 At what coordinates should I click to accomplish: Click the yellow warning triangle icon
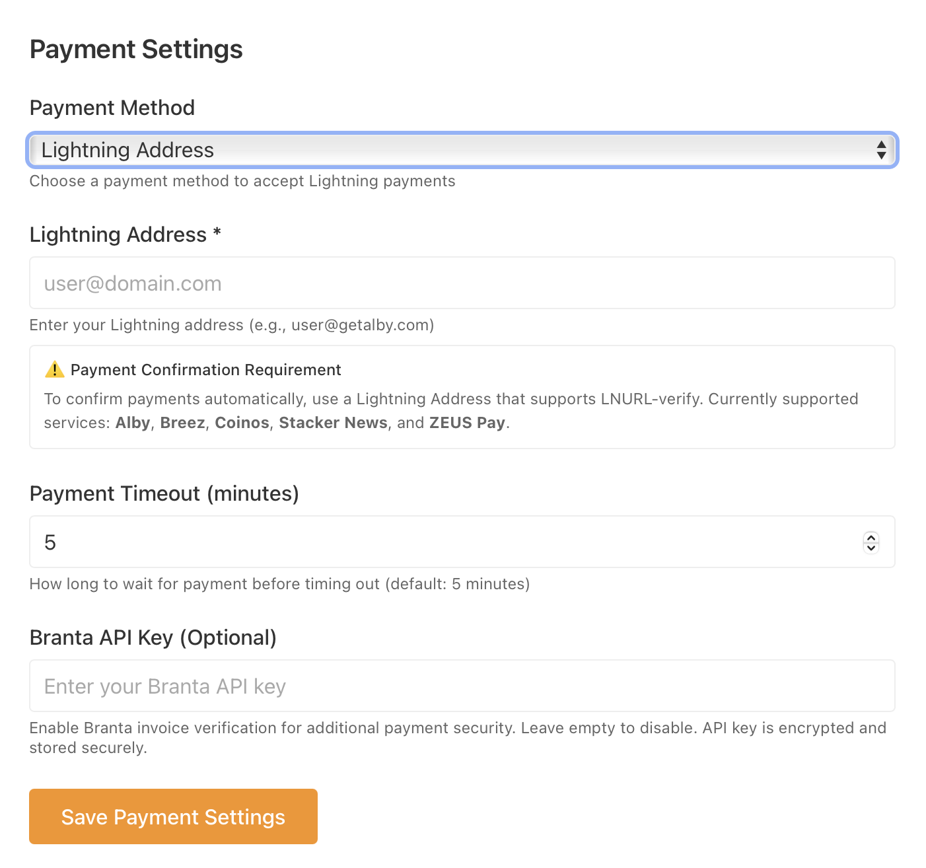54,370
